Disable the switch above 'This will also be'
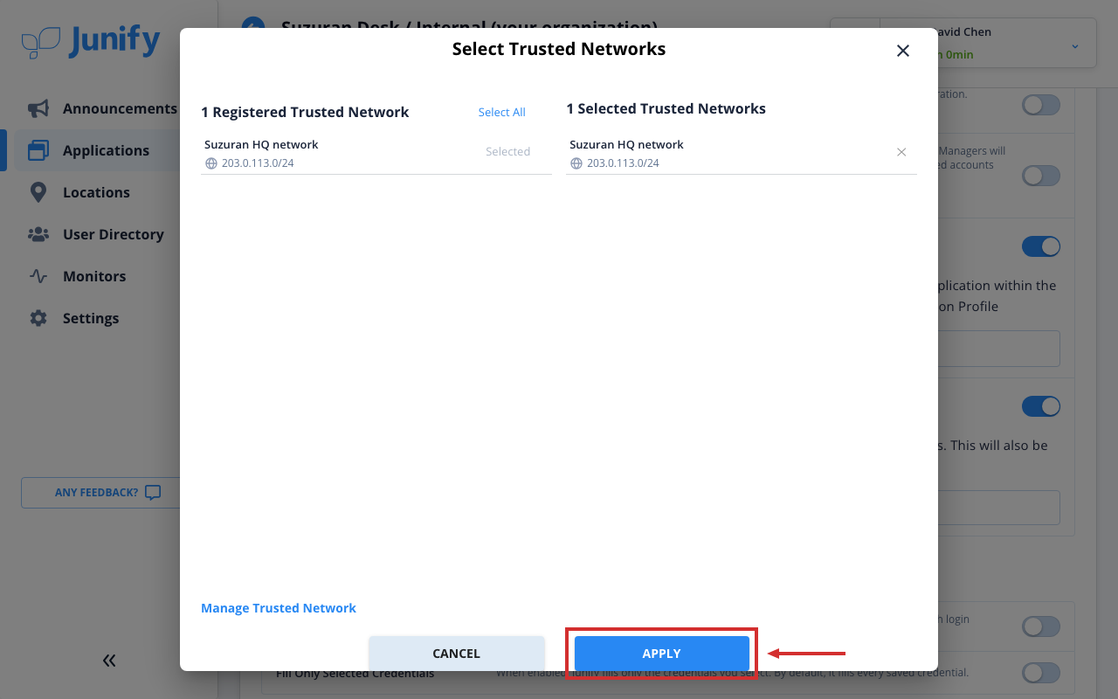Screen dimensions: 1118x699 [x=1041, y=406]
